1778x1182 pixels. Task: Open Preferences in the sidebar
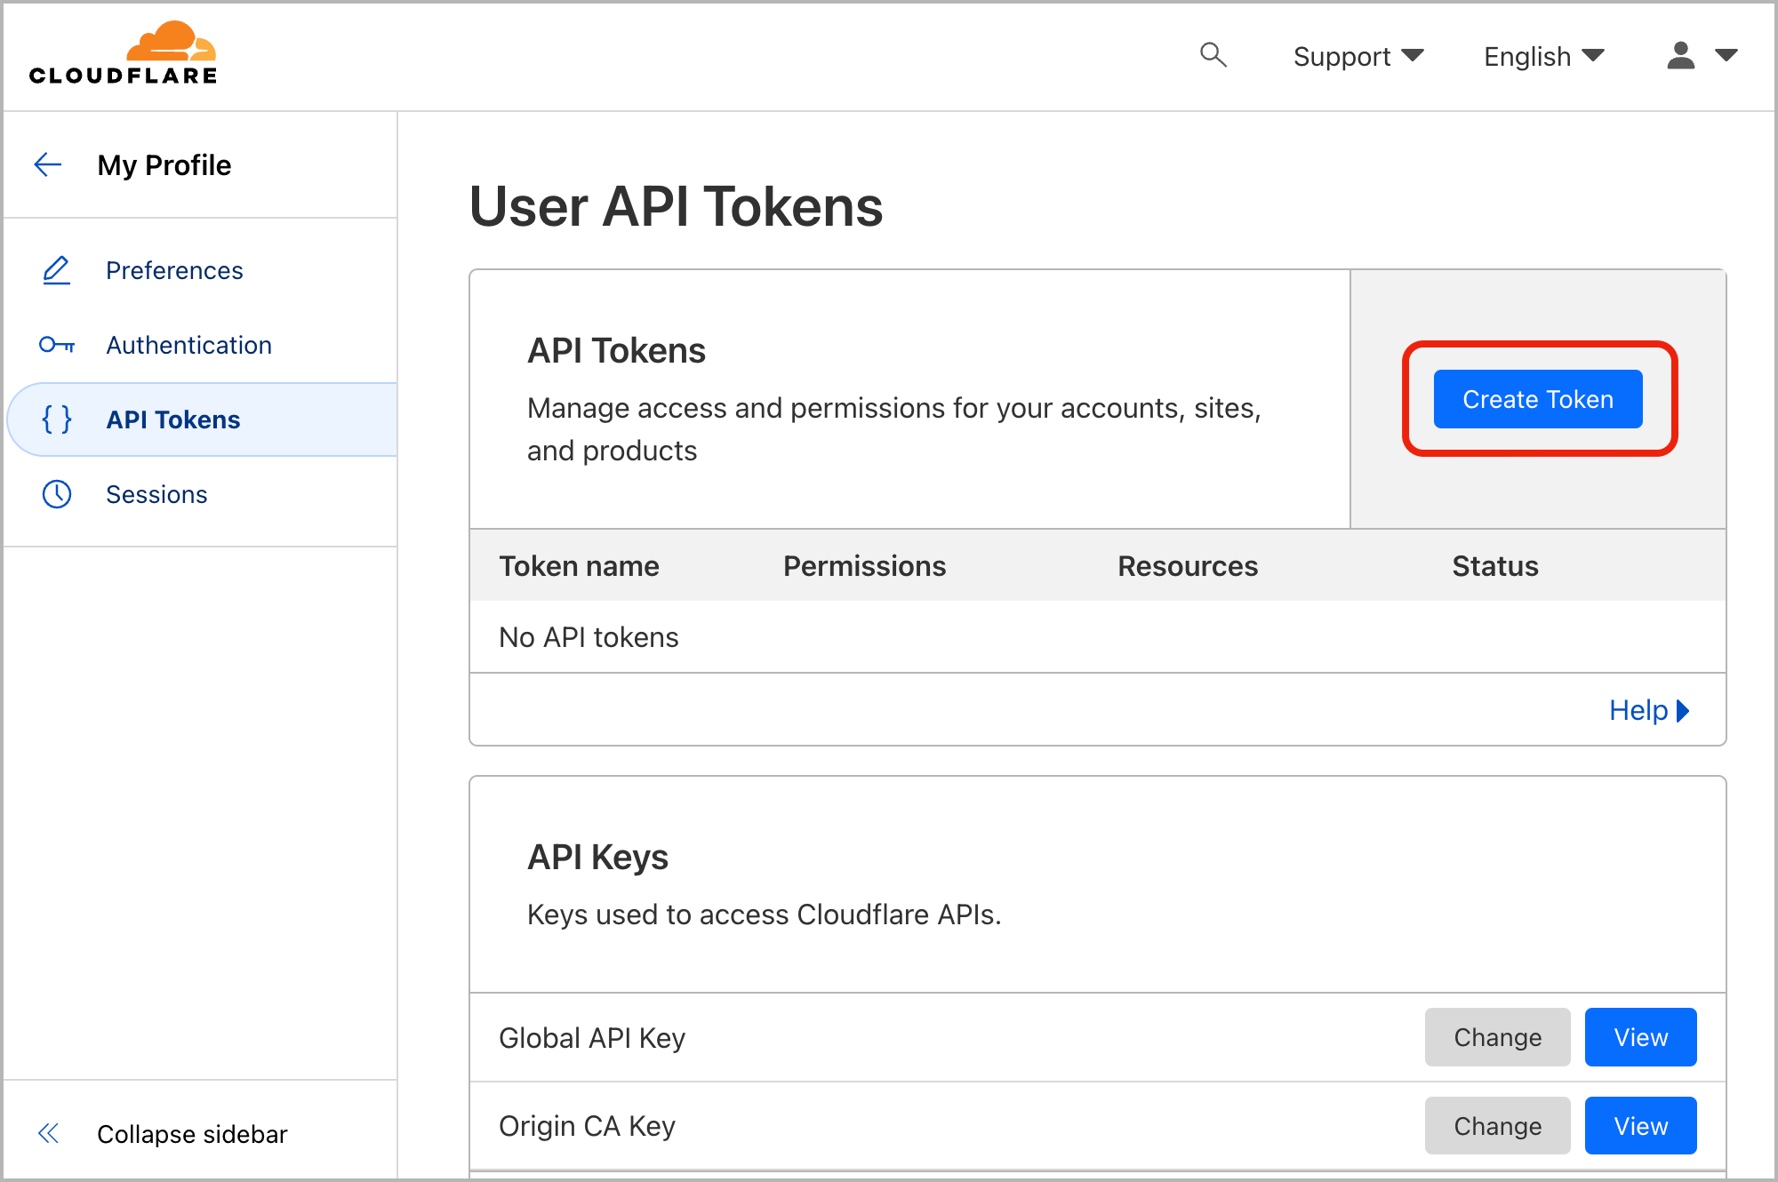174,270
